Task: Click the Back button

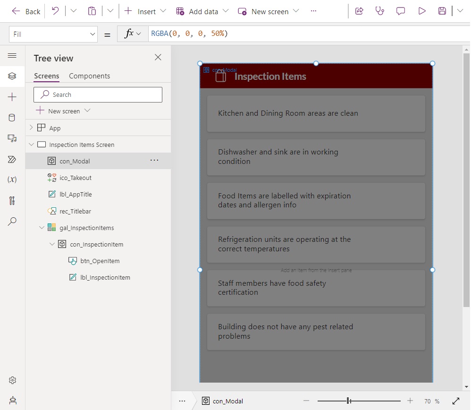Action: pyautogui.click(x=26, y=11)
